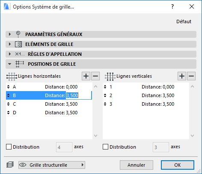Close the Options Système de grille dialog
The image size is (202, 174).
point(192,6)
